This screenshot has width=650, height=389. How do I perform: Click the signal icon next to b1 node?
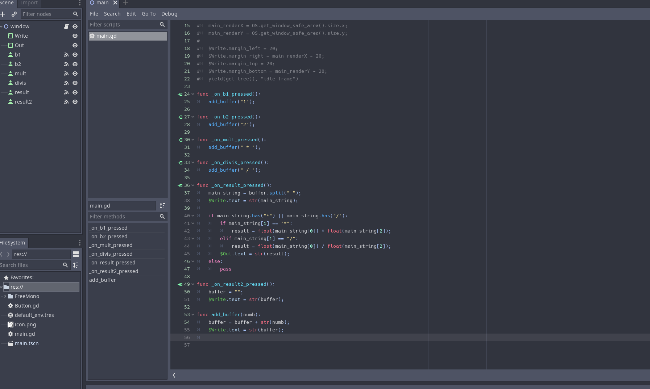(66, 55)
